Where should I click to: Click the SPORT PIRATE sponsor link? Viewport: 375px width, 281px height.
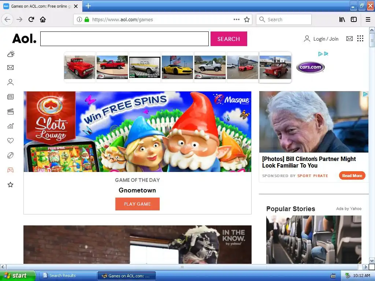[313, 176]
